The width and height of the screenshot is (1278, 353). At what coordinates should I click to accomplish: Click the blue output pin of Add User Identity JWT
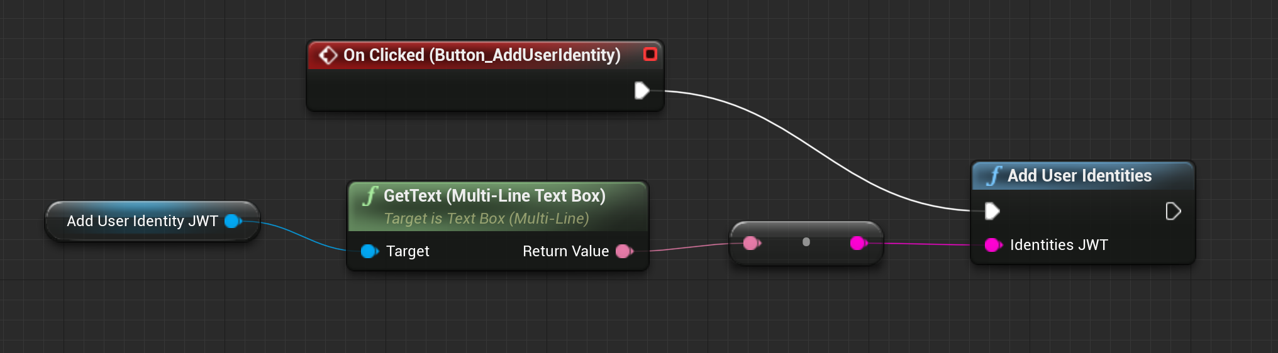coord(233,221)
